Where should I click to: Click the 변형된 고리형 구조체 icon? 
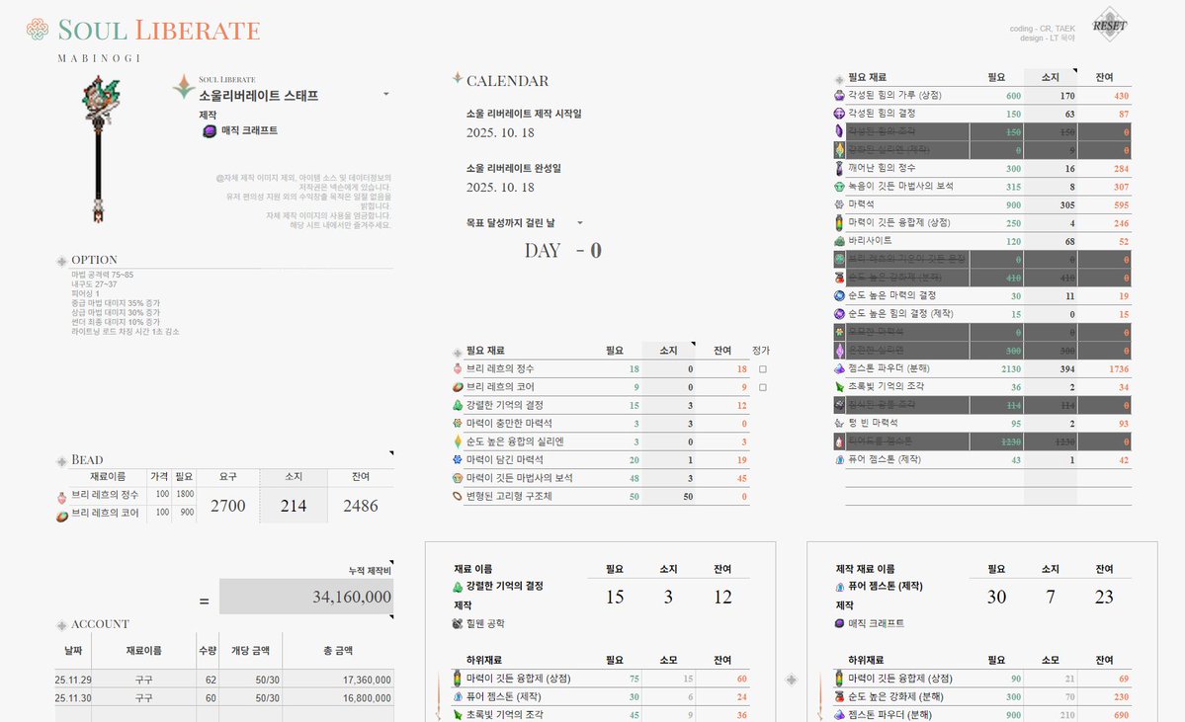pos(458,496)
